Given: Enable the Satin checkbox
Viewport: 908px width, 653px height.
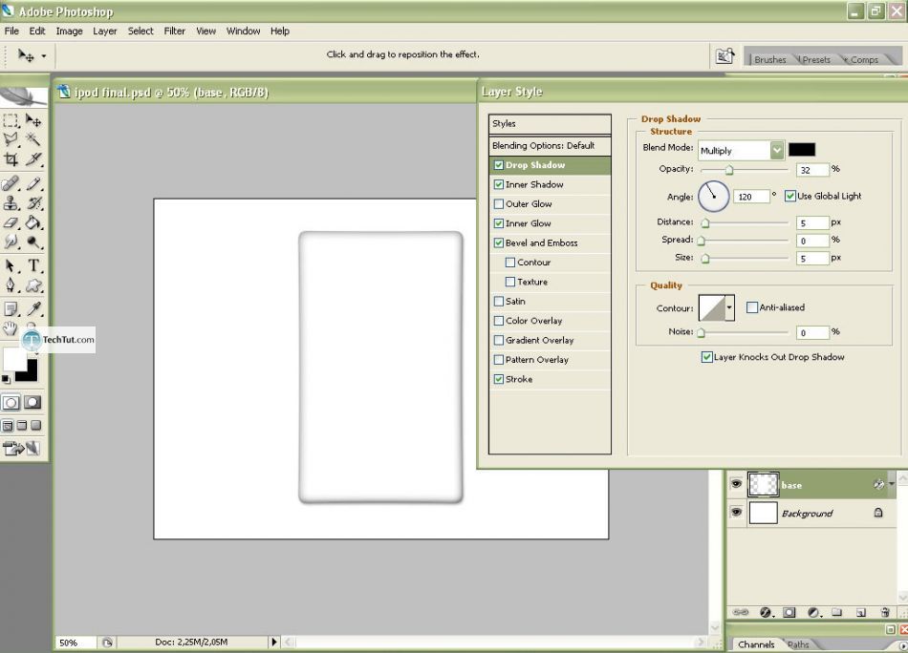Looking at the screenshot, I should pos(499,302).
